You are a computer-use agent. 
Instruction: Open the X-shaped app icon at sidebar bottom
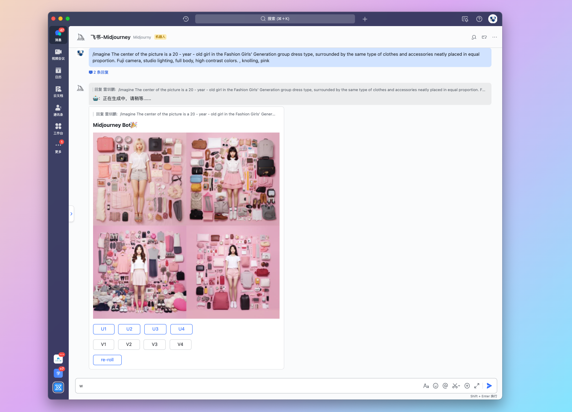58,387
